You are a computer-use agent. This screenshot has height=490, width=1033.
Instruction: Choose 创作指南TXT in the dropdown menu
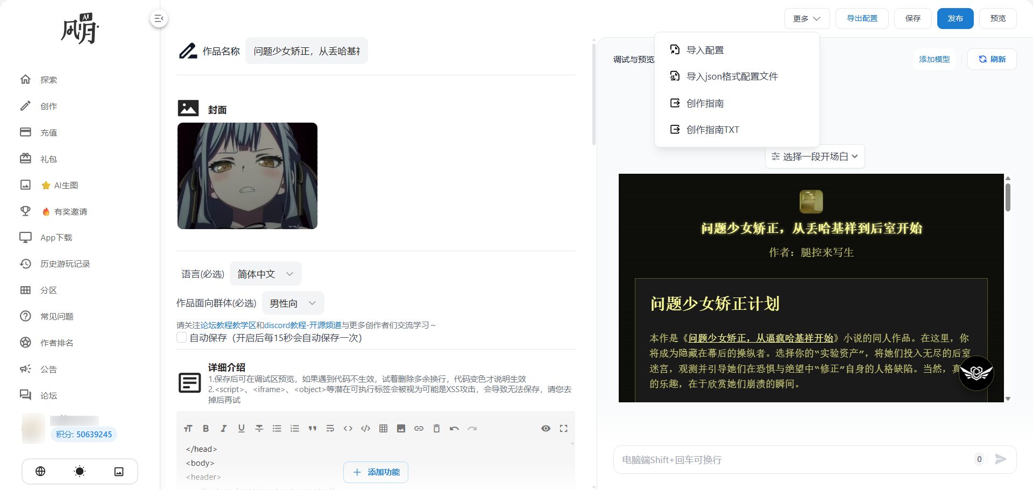(x=712, y=130)
